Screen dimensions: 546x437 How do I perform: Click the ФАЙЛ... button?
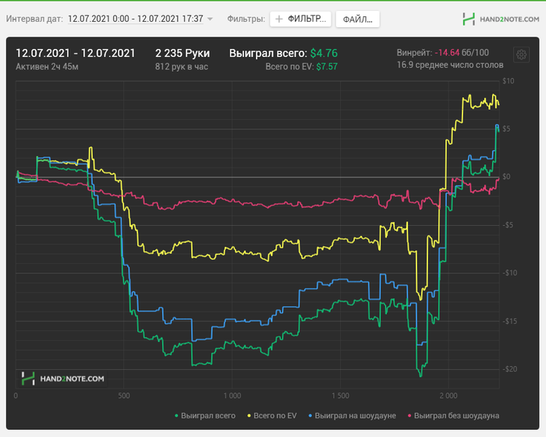[x=357, y=19]
